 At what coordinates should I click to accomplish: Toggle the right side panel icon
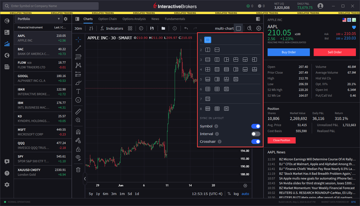[258, 19]
